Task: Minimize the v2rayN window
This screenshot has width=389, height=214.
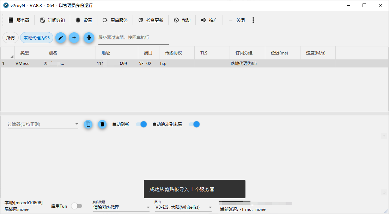Action: [348, 5]
